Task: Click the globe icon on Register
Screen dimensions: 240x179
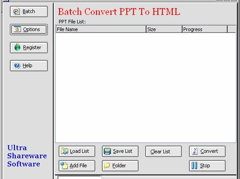Action: [18, 47]
